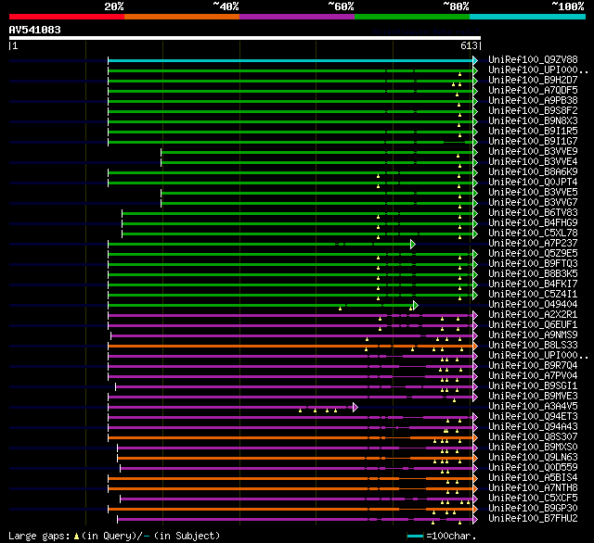Select the label UniRef100_B6TV83
Viewport: 594px width, 543px height.
coord(533,213)
